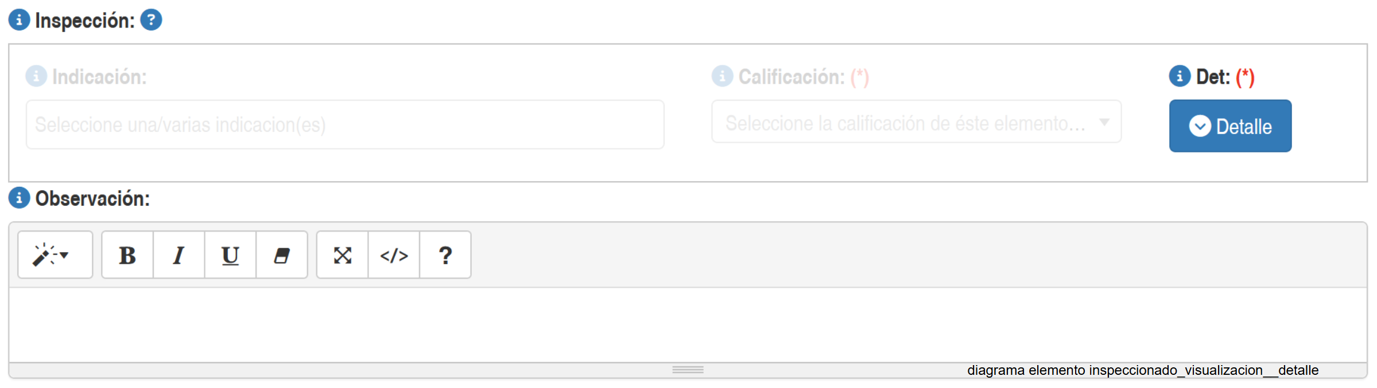
Task: Toggle italic text formatting
Action: point(179,255)
